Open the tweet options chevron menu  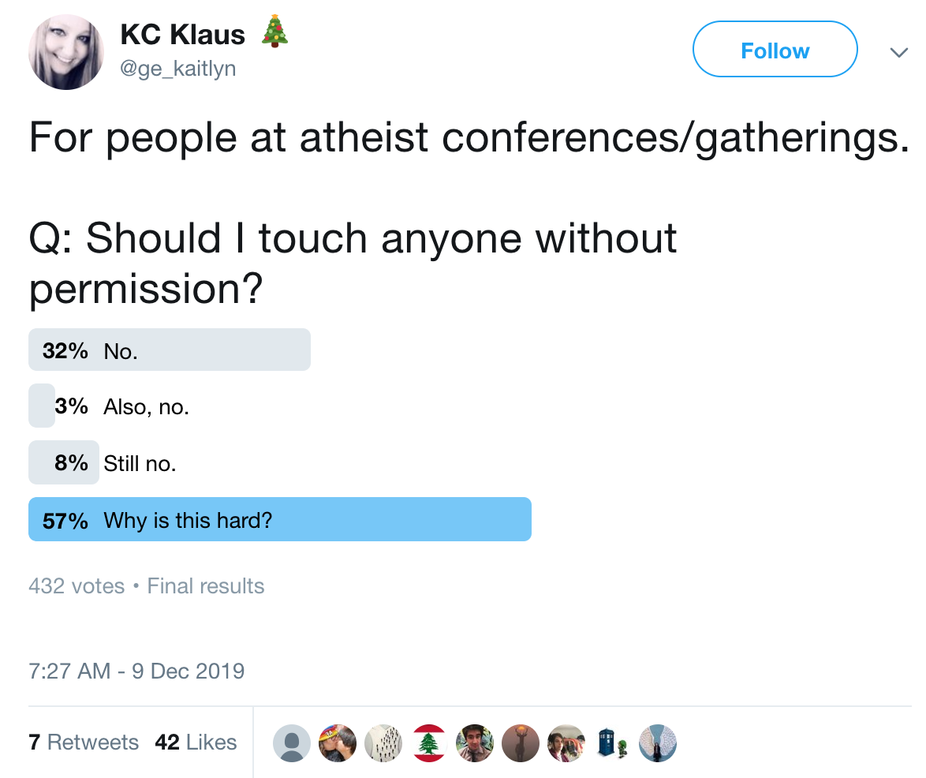click(x=898, y=52)
